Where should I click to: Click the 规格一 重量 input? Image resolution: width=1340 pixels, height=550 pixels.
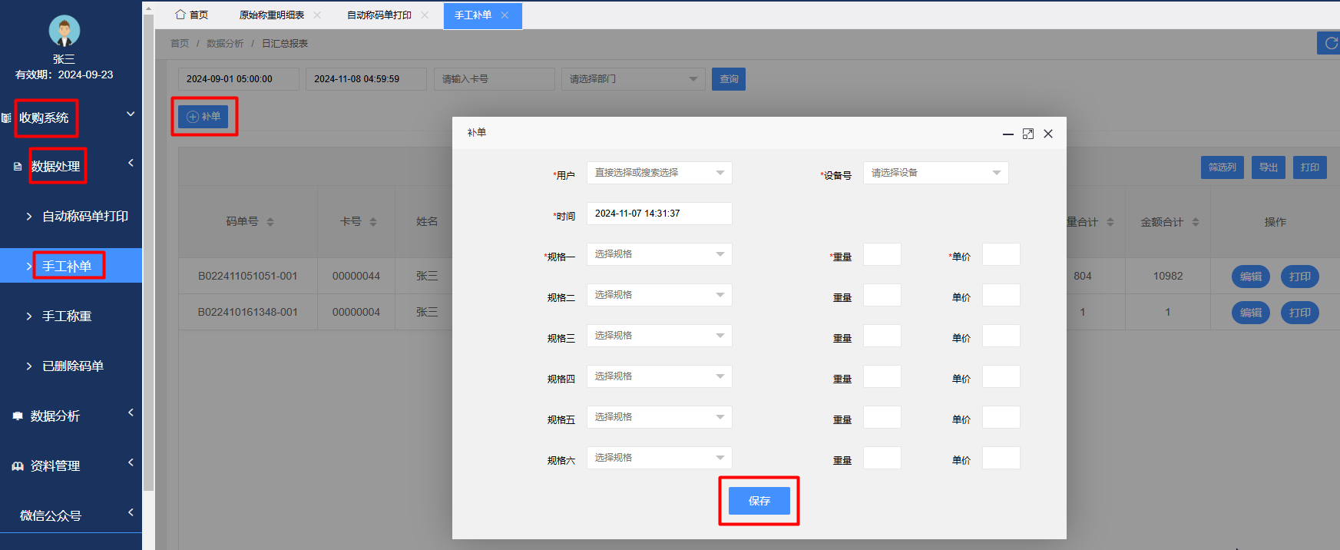tap(882, 254)
